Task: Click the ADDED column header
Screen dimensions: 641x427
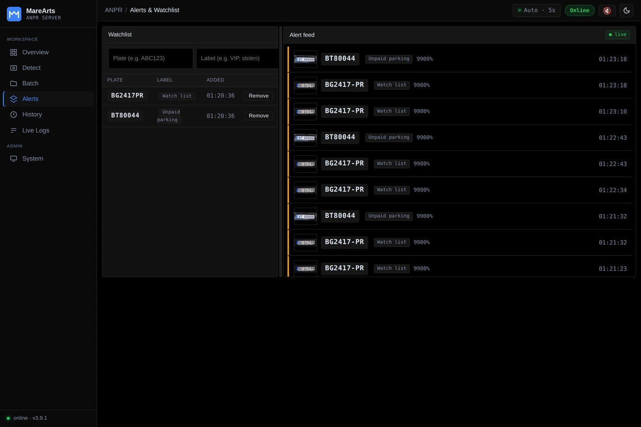Action: [x=216, y=80]
